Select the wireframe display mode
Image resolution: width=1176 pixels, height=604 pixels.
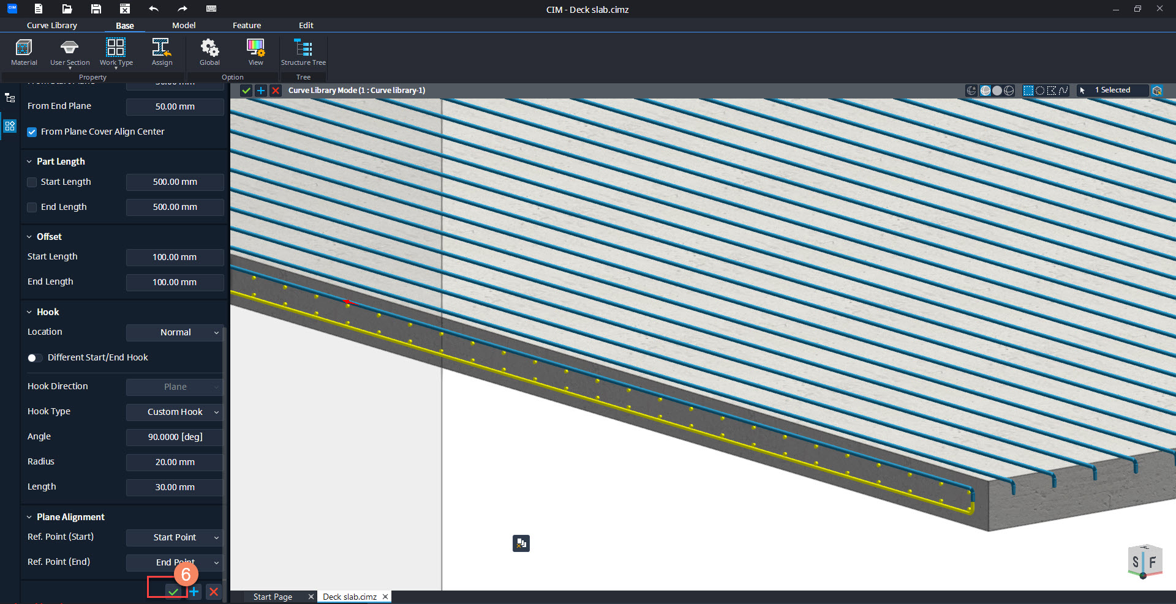(1009, 91)
